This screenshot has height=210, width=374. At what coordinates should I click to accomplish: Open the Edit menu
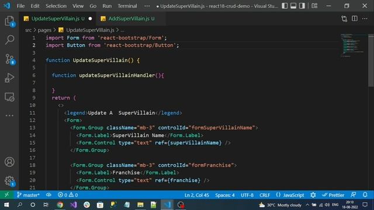[x=35, y=6]
